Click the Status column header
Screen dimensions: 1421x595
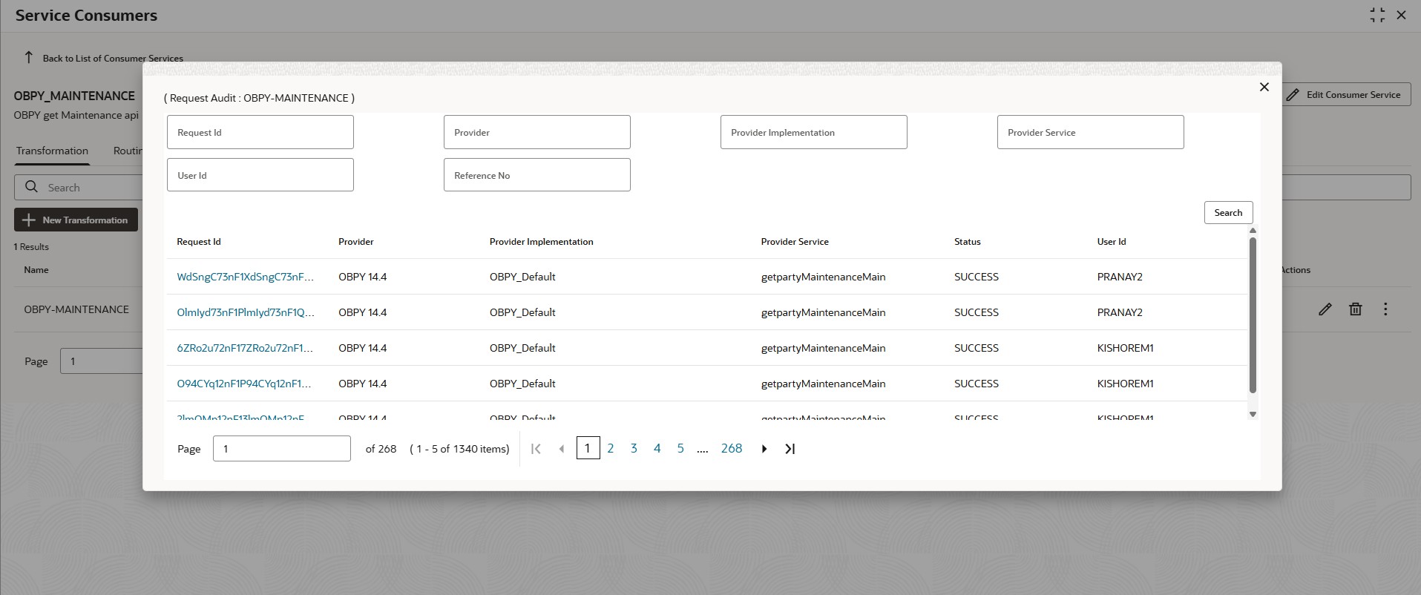pos(968,242)
